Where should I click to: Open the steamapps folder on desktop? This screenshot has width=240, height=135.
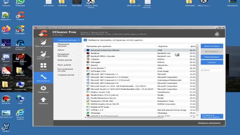point(190,3)
